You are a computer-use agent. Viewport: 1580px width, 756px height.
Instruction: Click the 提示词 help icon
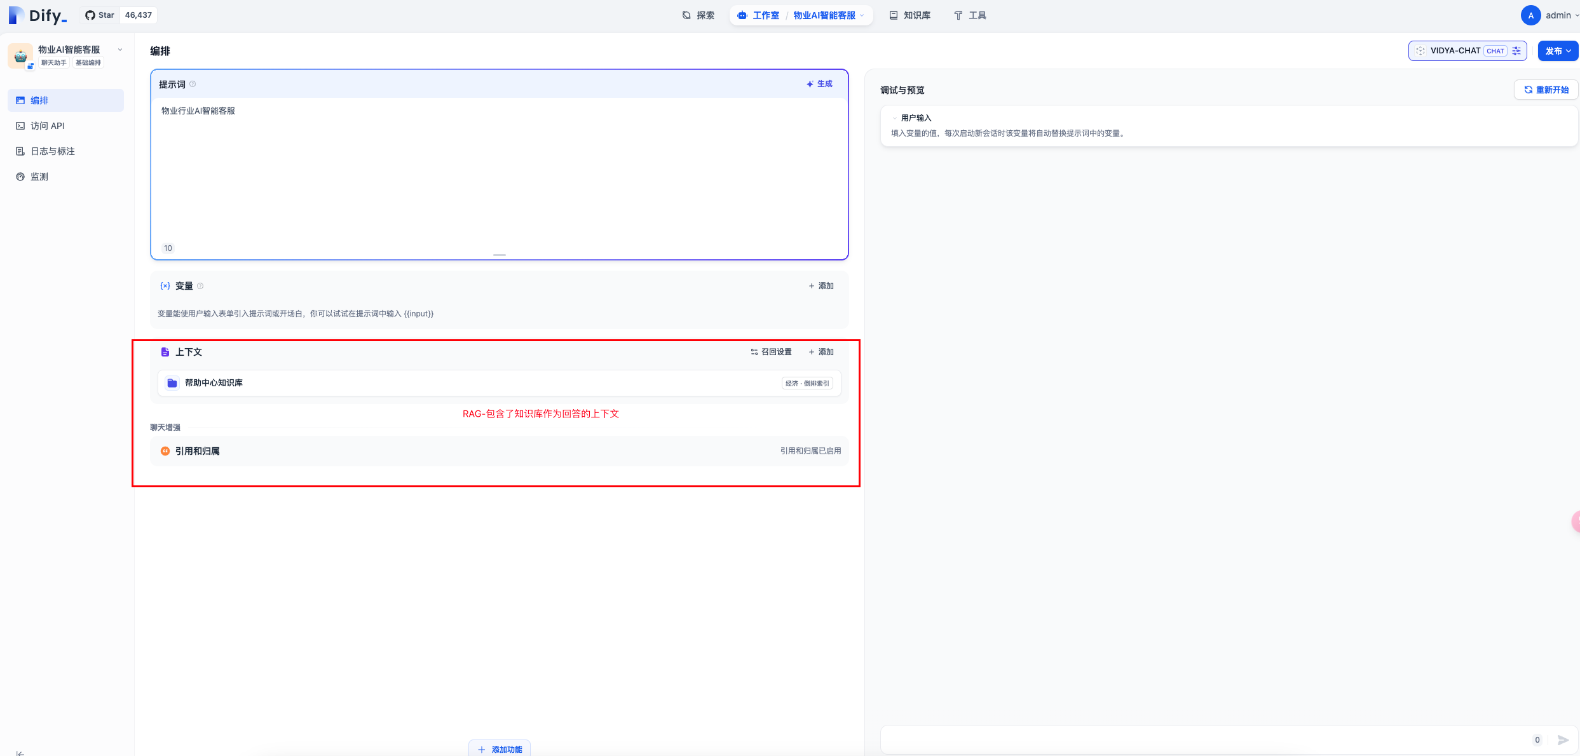[x=193, y=84]
